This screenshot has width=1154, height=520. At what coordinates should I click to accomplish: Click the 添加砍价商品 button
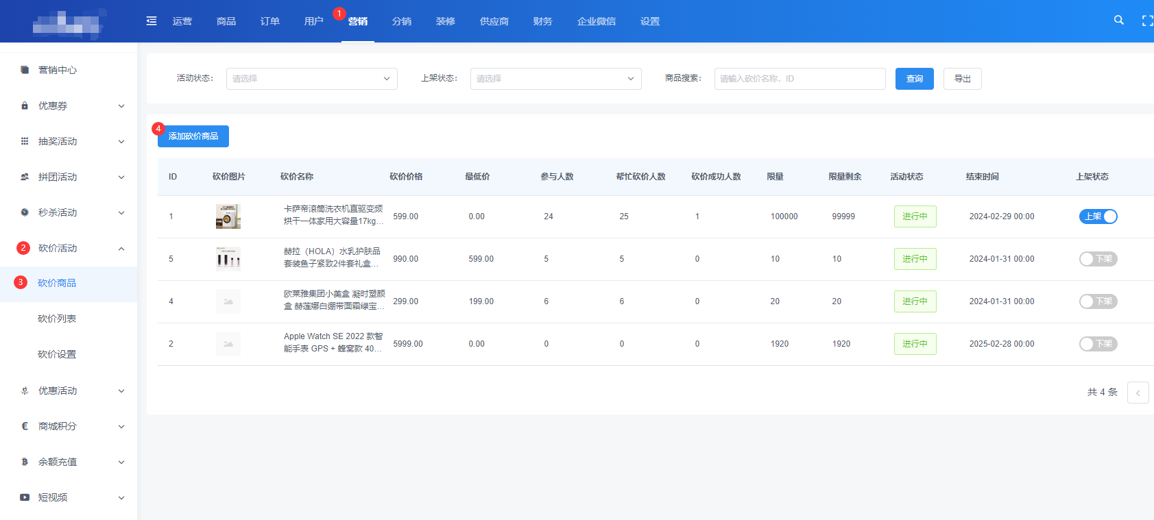pos(193,136)
